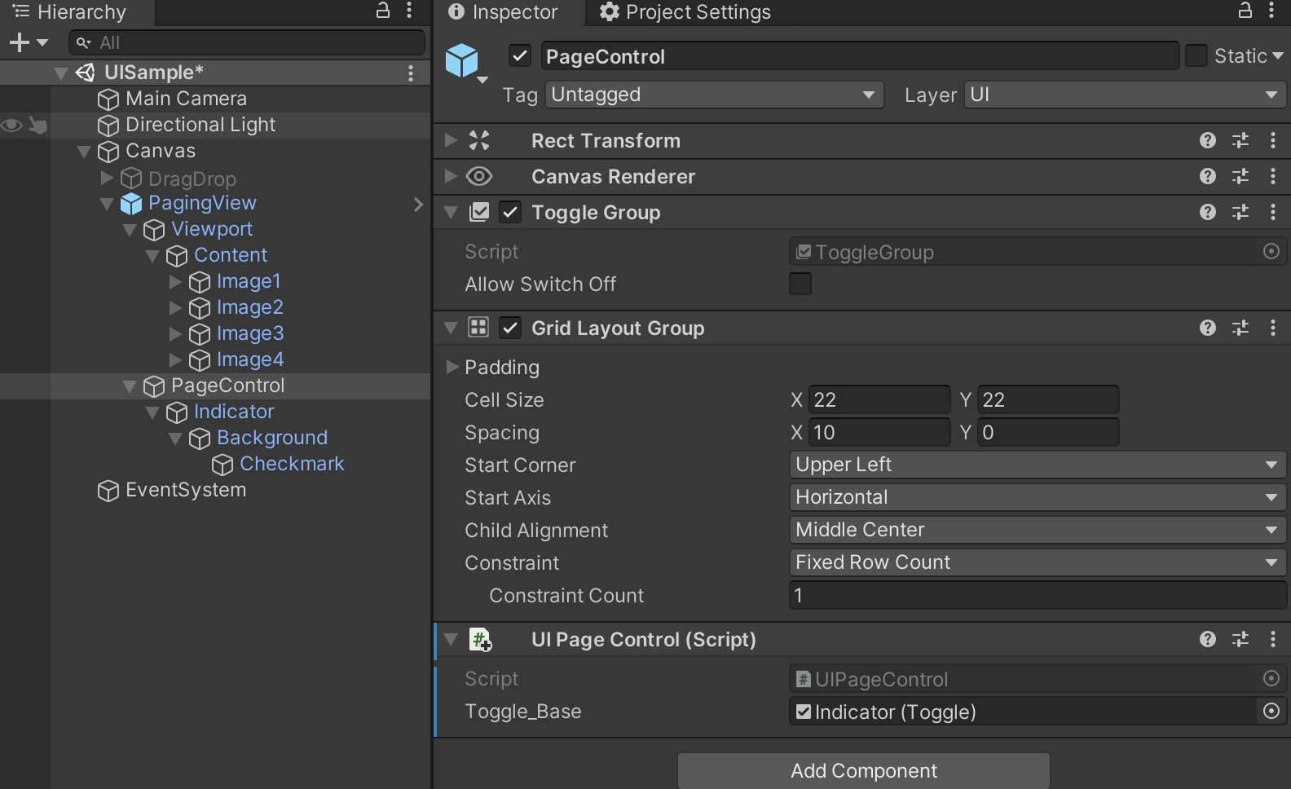1291x789 pixels.
Task: Open UISample scene options menu
Action: [411, 73]
